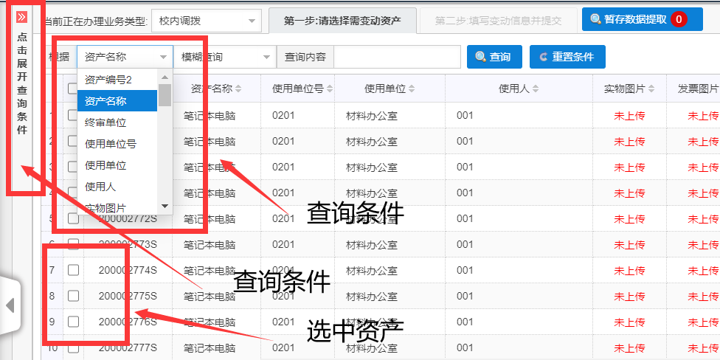Click sort icon on 资产名称 column header

tap(238, 89)
